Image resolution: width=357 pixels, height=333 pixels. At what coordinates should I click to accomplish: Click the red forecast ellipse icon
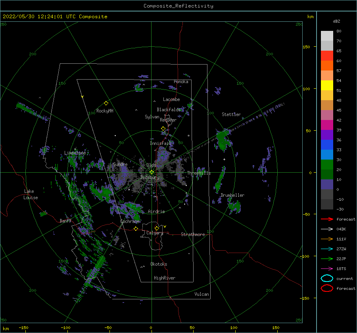327,288
